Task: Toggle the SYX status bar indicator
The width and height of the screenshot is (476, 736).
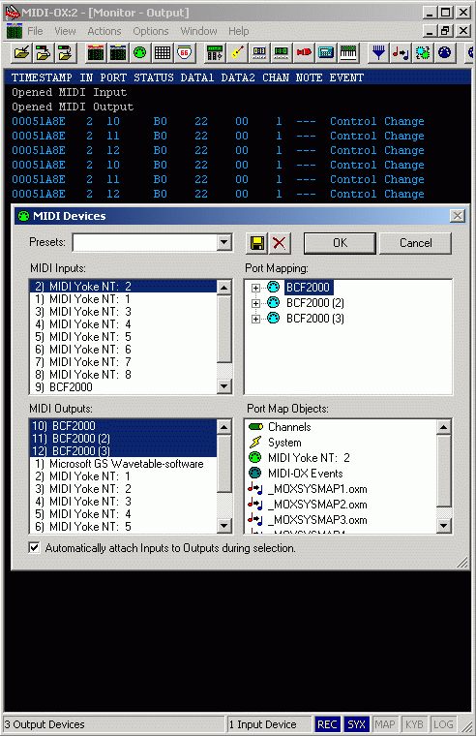Action: pos(356,724)
